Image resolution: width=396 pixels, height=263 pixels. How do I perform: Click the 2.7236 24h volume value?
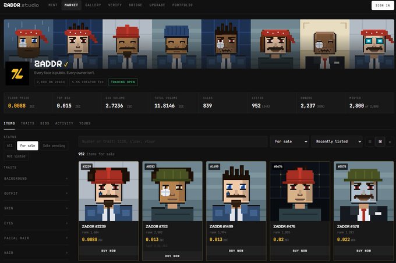pyautogui.click(x=114, y=106)
